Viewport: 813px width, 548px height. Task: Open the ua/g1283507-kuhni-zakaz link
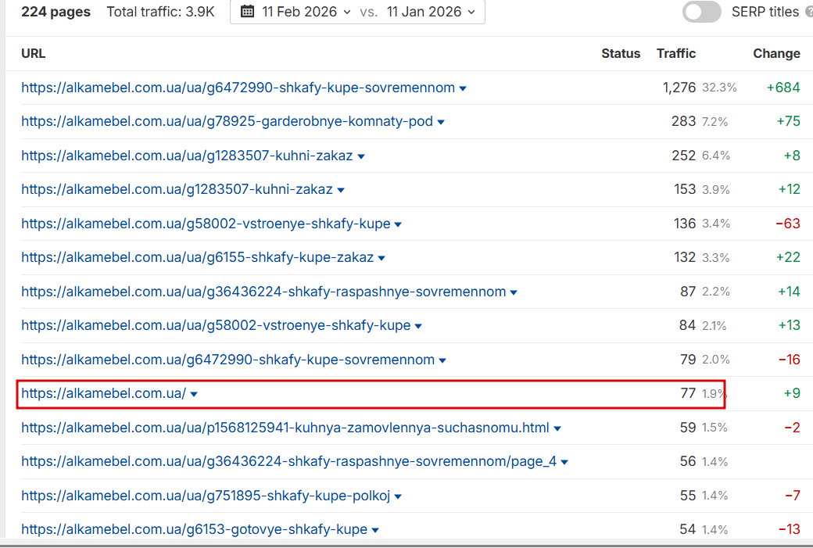point(187,156)
